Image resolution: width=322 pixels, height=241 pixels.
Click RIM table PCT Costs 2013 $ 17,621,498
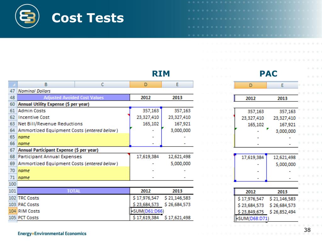point(177,218)
